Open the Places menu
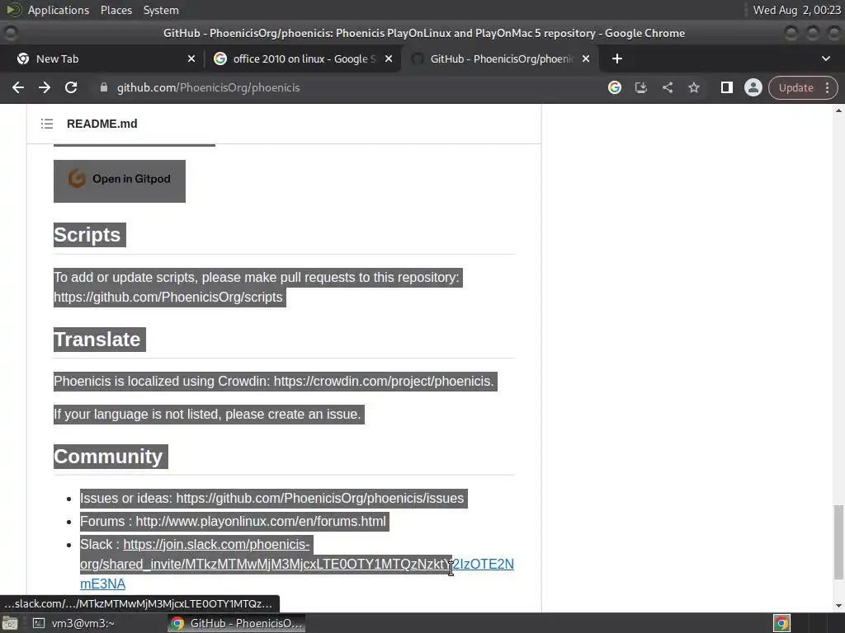Image resolution: width=845 pixels, height=633 pixels. (x=116, y=10)
